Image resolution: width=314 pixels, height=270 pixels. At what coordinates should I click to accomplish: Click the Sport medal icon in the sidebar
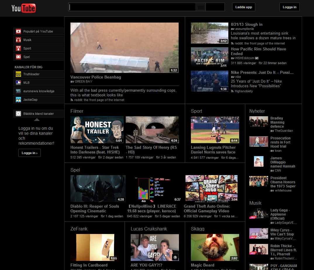click(18, 48)
